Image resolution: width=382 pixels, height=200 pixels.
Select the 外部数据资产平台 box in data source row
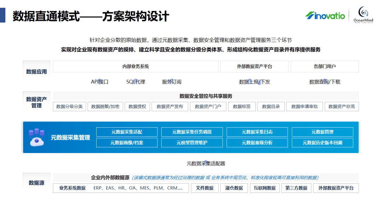coord(336,188)
